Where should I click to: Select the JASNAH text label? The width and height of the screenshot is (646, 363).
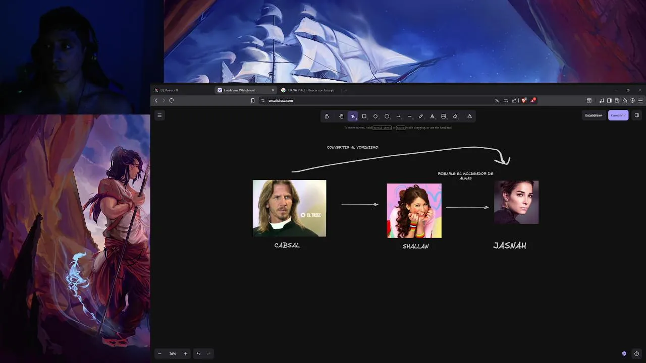click(x=510, y=246)
